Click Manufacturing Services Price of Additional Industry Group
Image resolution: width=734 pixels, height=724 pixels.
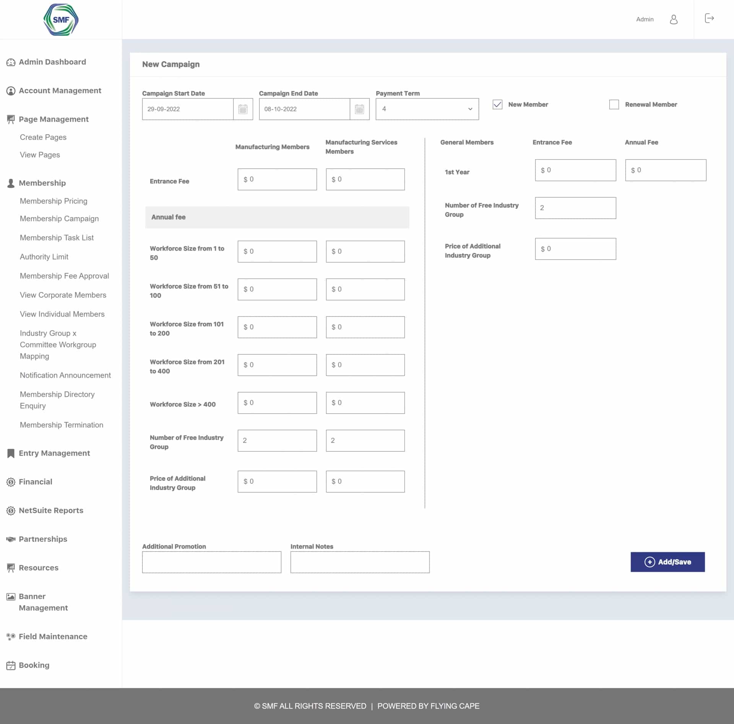[365, 481]
